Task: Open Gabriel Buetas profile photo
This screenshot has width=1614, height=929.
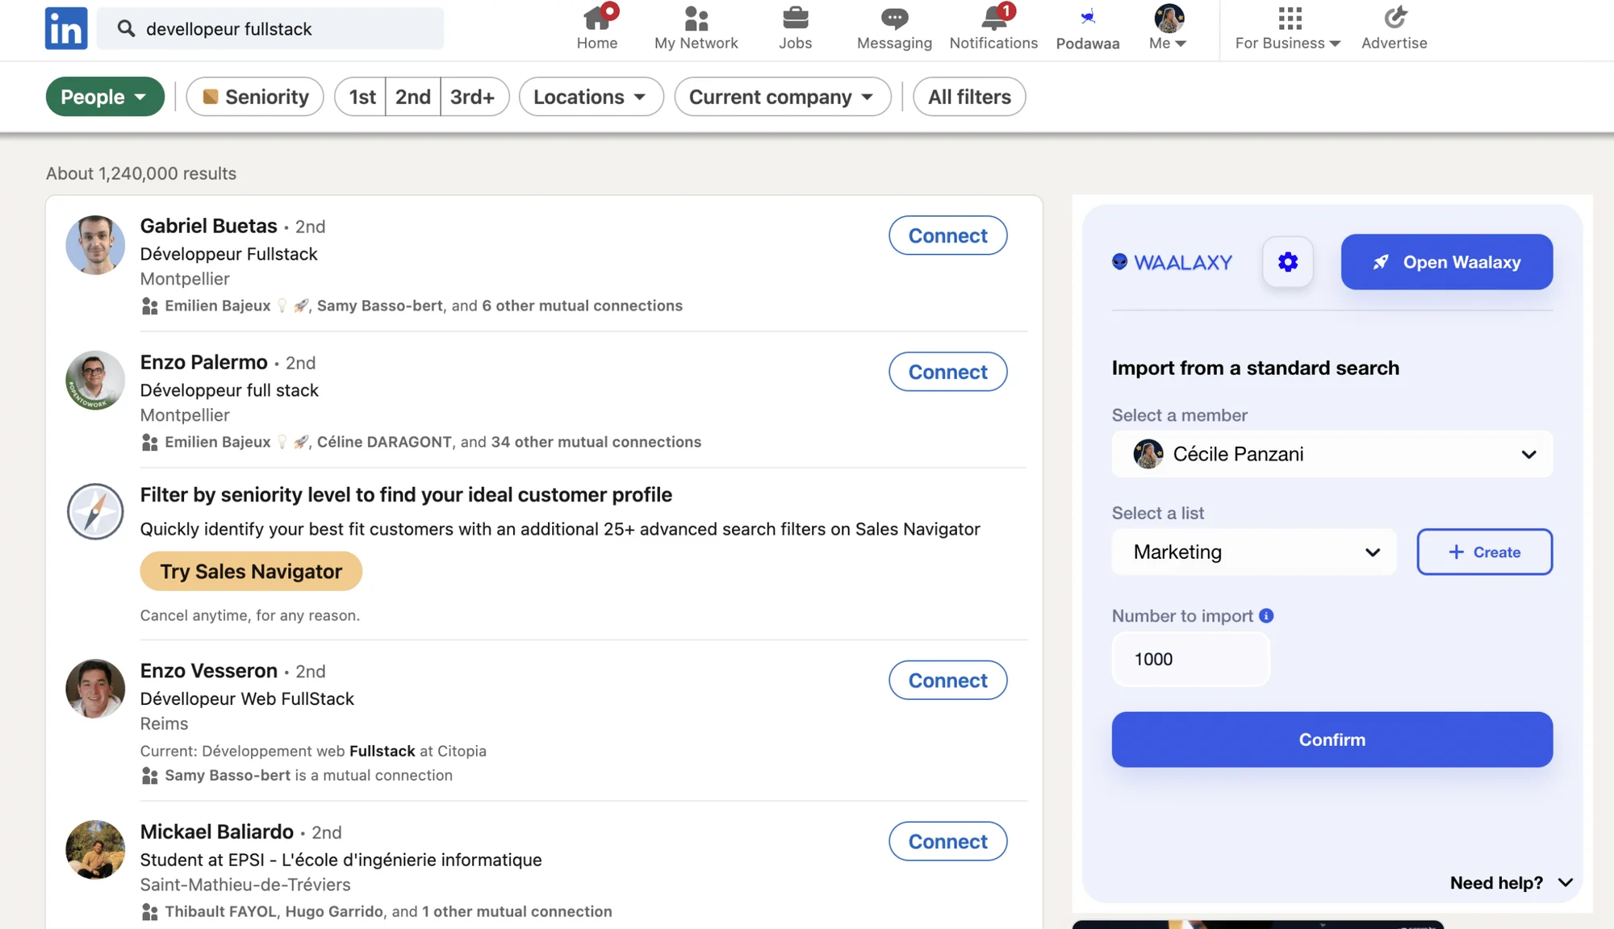Action: pos(95,244)
